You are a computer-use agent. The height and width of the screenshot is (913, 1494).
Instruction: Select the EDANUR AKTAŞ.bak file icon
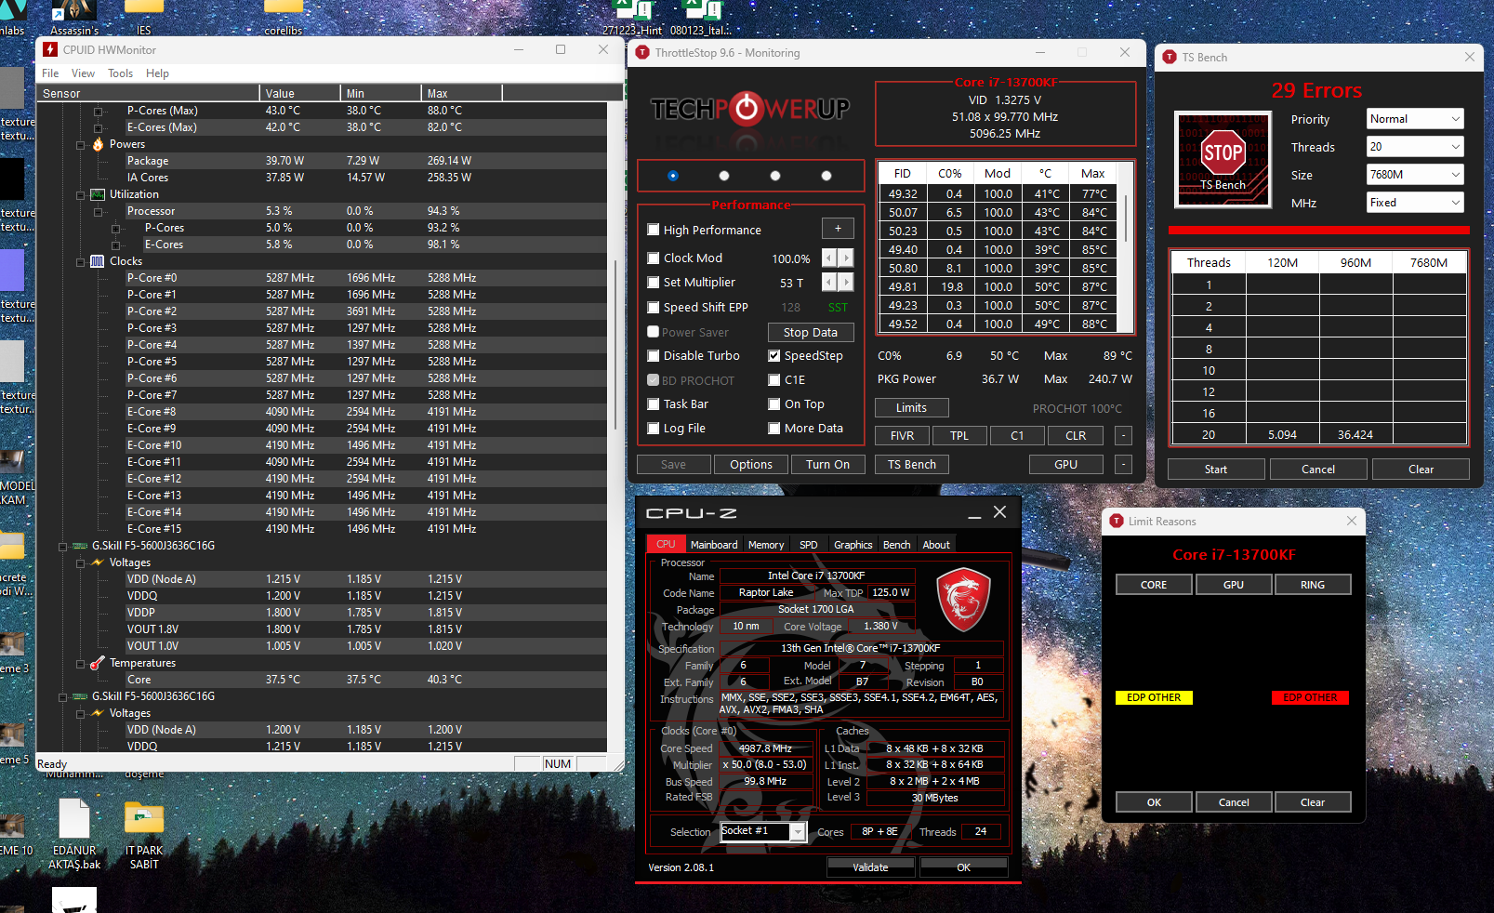tap(74, 818)
